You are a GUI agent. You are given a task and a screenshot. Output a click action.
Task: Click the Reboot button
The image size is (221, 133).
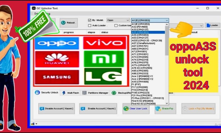69,23
